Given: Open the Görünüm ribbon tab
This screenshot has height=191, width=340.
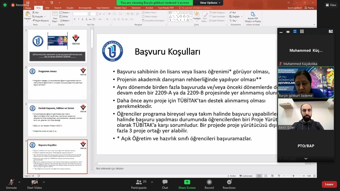Looking at the screenshot, I should coord(136,8).
